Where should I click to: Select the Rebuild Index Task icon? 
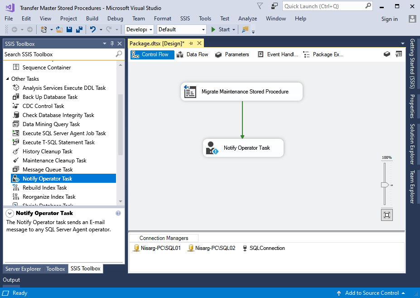click(x=16, y=188)
